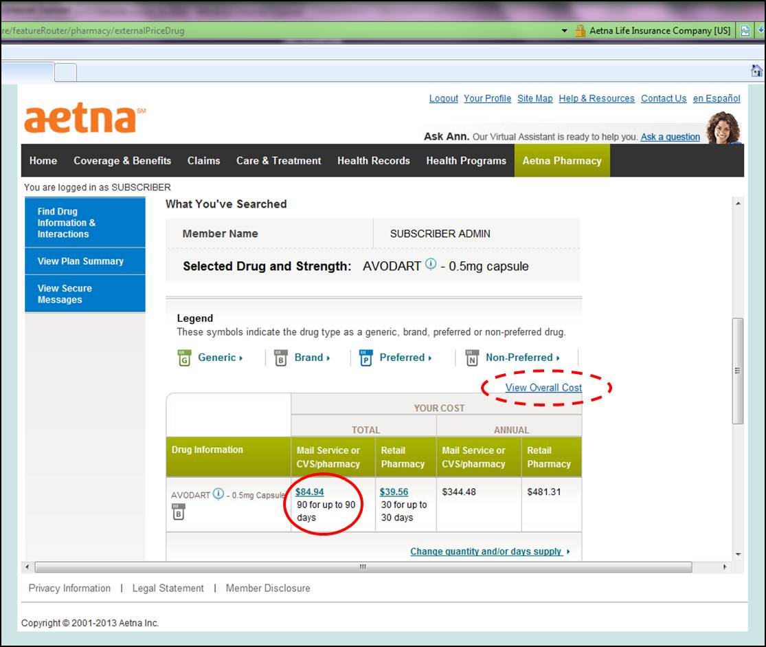This screenshot has height=647, width=766.
Task: Click Find Drug Information & Interactions
Action: [85, 223]
